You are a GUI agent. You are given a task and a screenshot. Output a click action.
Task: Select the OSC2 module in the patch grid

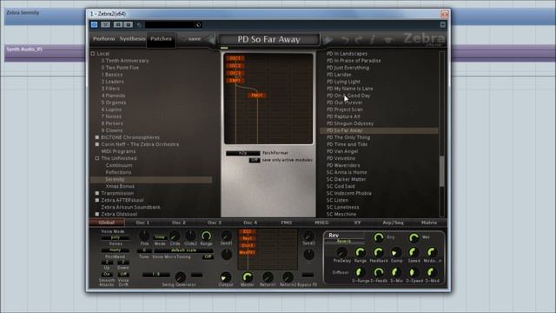(x=235, y=66)
